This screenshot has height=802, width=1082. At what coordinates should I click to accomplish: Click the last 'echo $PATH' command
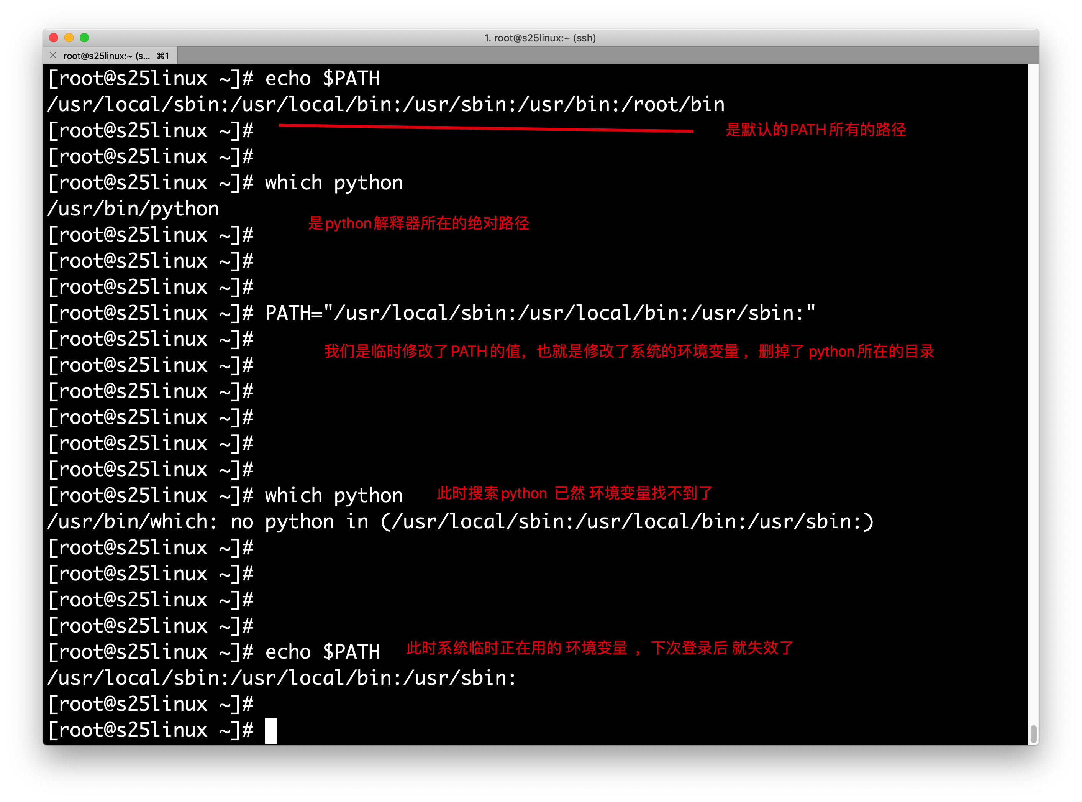pyautogui.click(x=322, y=652)
